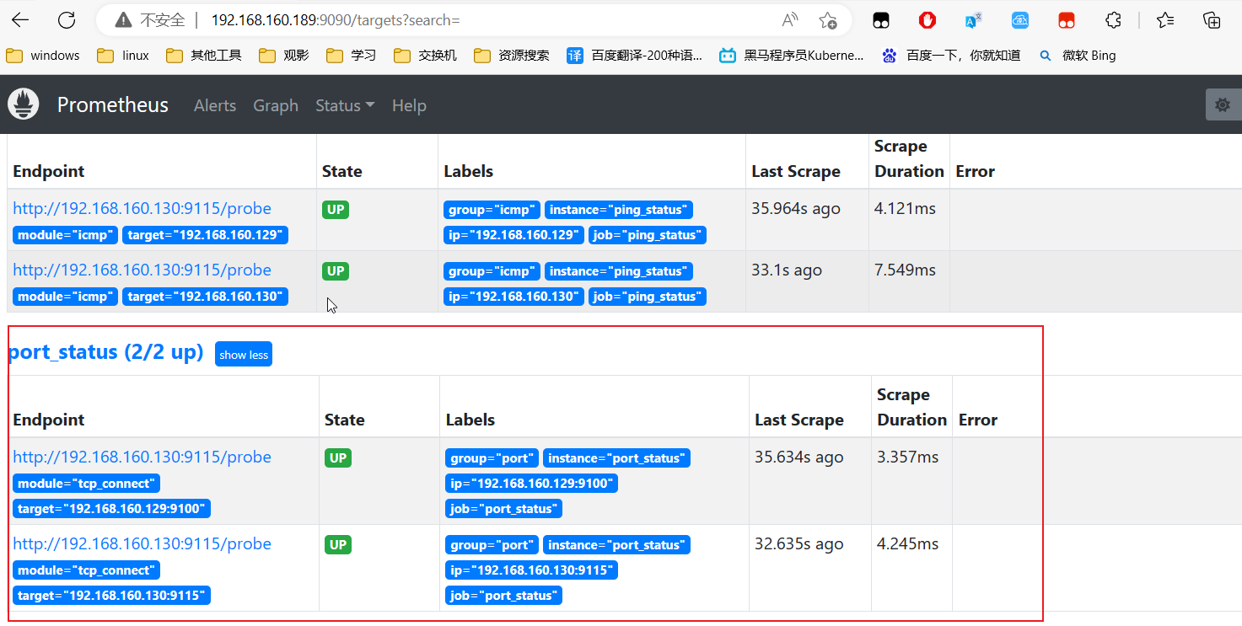This screenshot has height=626, width=1242.
Task: Open the 观影 bookmark folder
Action: click(284, 56)
